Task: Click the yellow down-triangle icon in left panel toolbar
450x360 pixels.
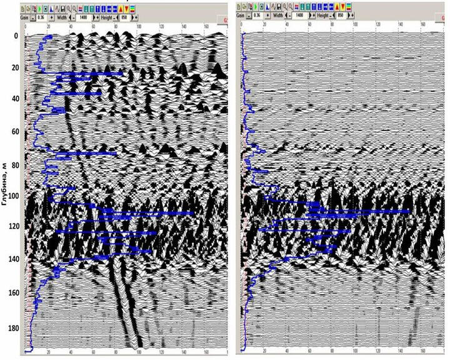Action: [x=127, y=8]
